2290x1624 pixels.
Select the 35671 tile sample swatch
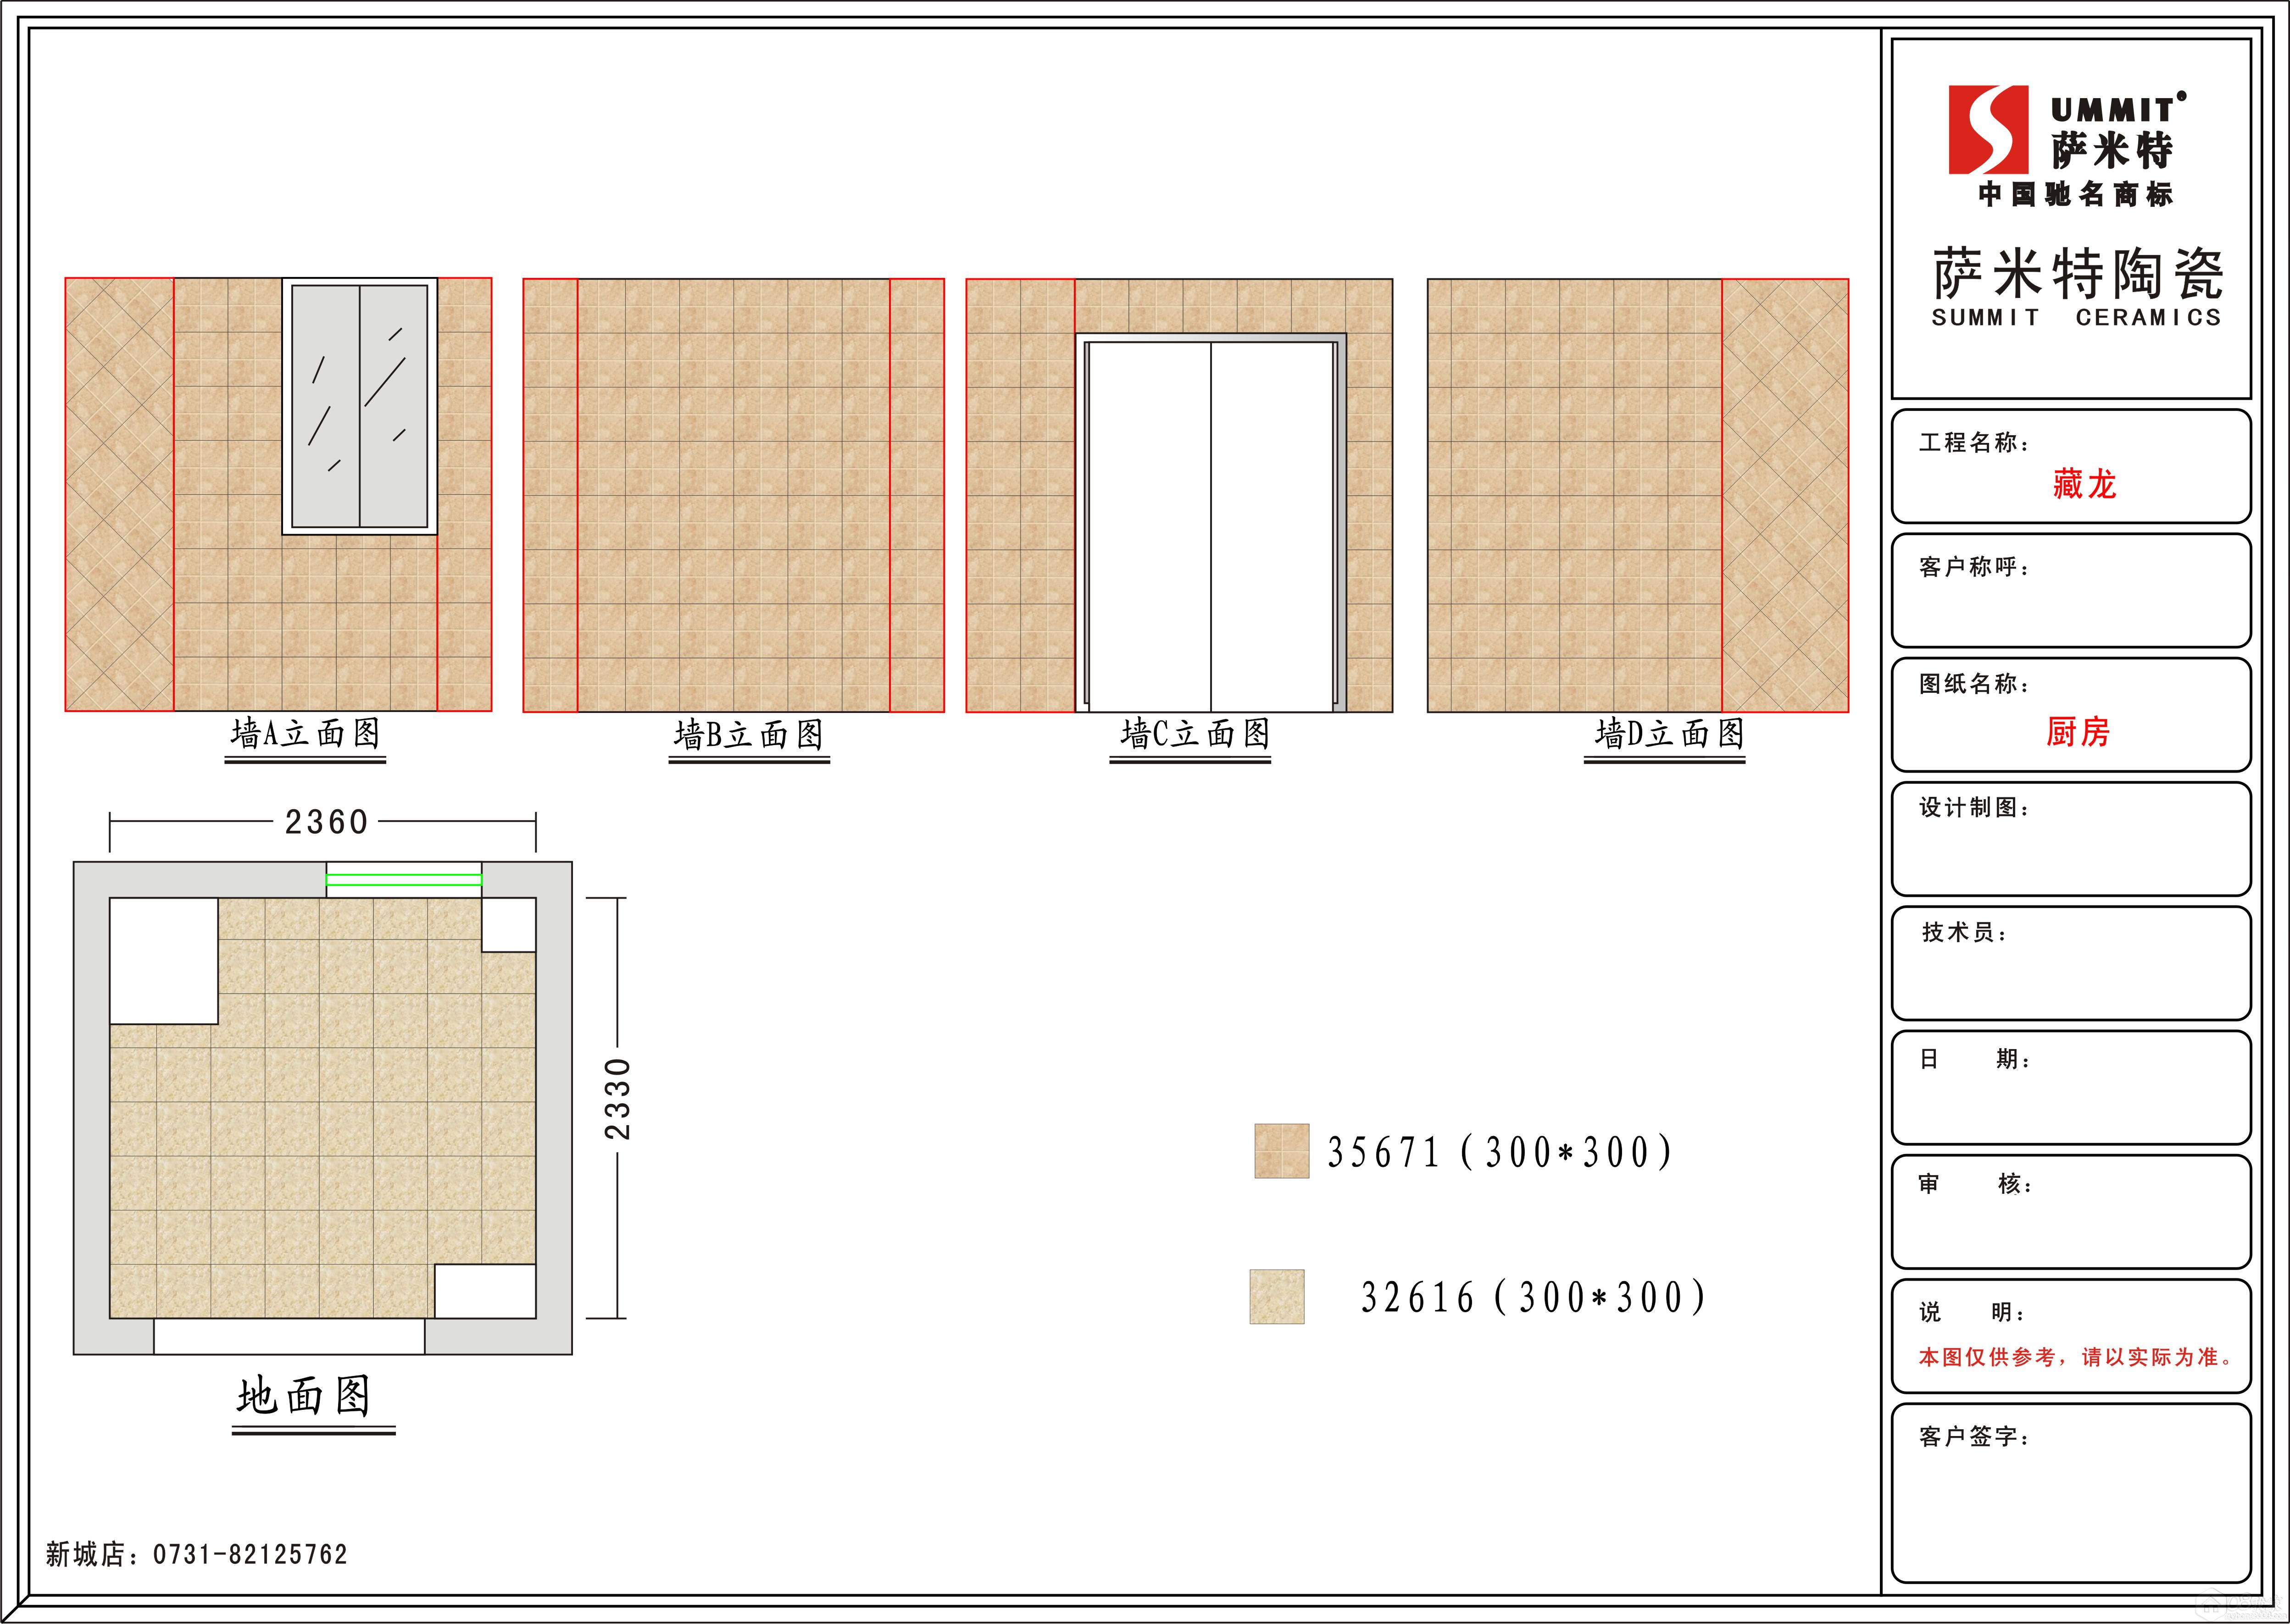click(1282, 1150)
